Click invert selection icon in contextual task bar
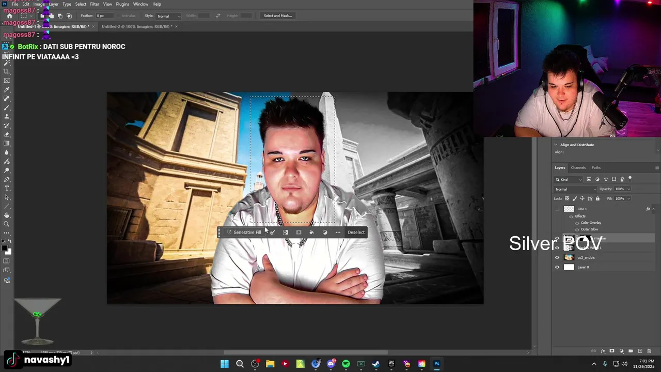 tap(286, 233)
